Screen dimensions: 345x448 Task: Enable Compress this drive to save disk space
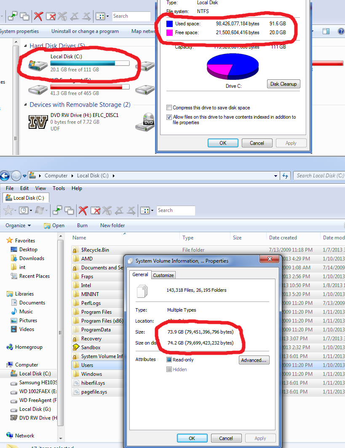[x=169, y=107]
